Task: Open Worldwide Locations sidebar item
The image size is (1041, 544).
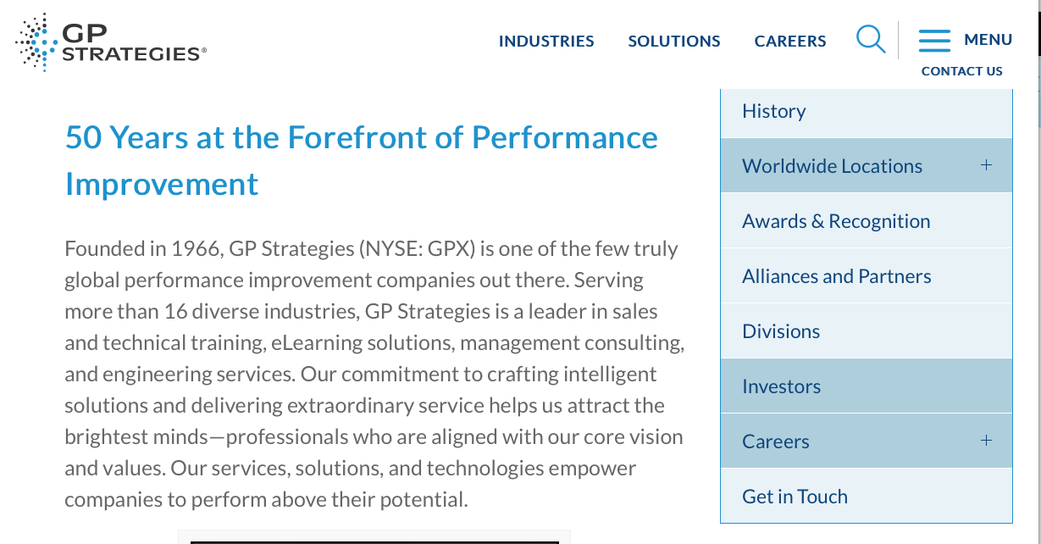Action: pos(832,166)
